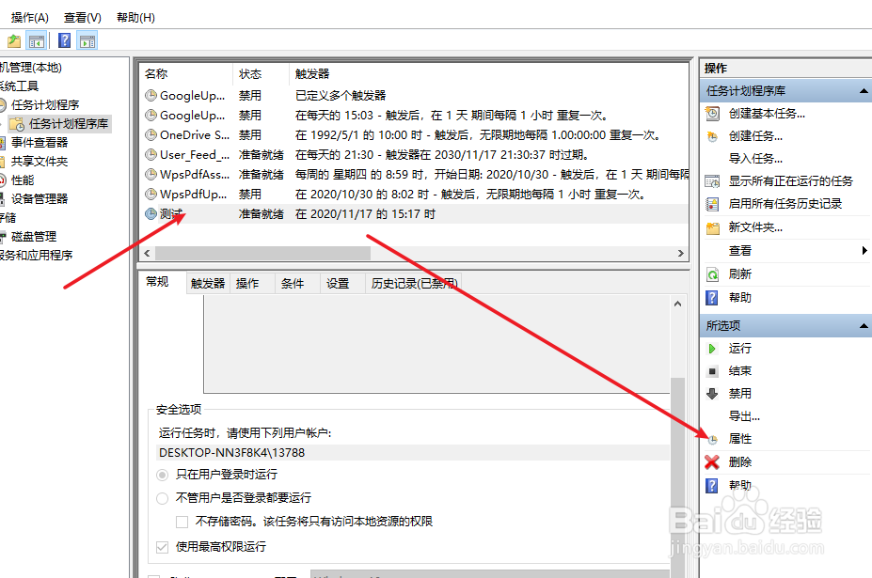Open the 操作(A) menu
The image size is (872, 578).
tap(28, 16)
